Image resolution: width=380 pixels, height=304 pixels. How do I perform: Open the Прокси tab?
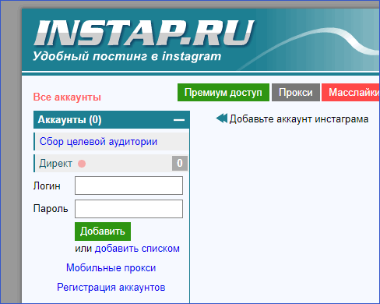(x=296, y=93)
